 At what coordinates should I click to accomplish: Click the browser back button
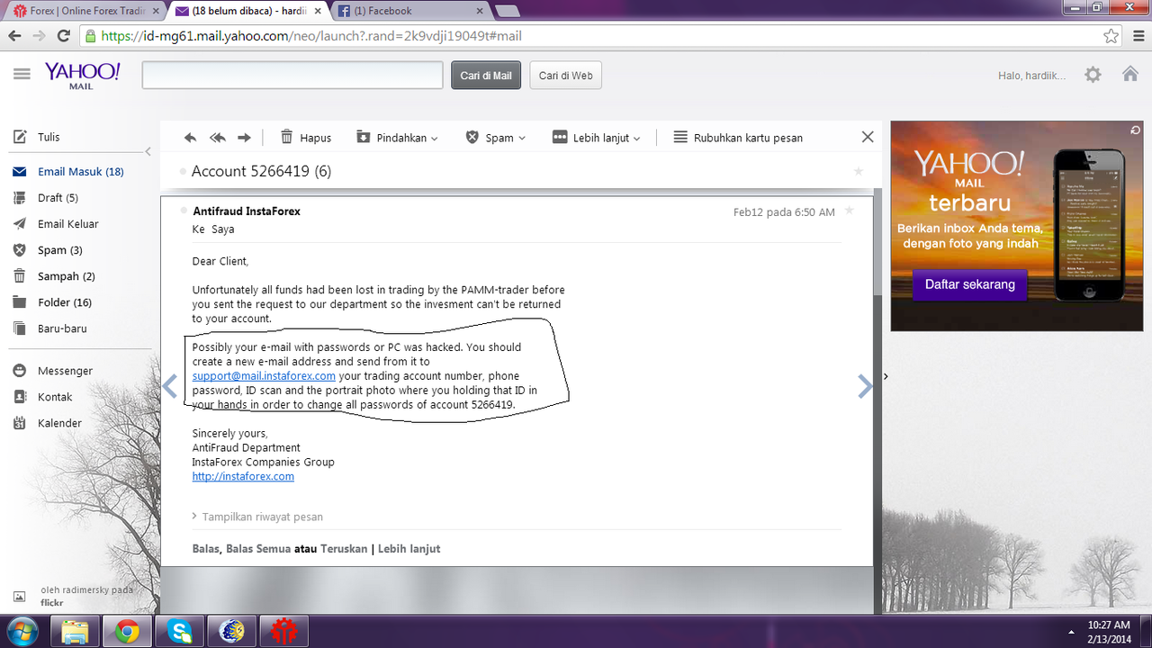pyautogui.click(x=14, y=37)
